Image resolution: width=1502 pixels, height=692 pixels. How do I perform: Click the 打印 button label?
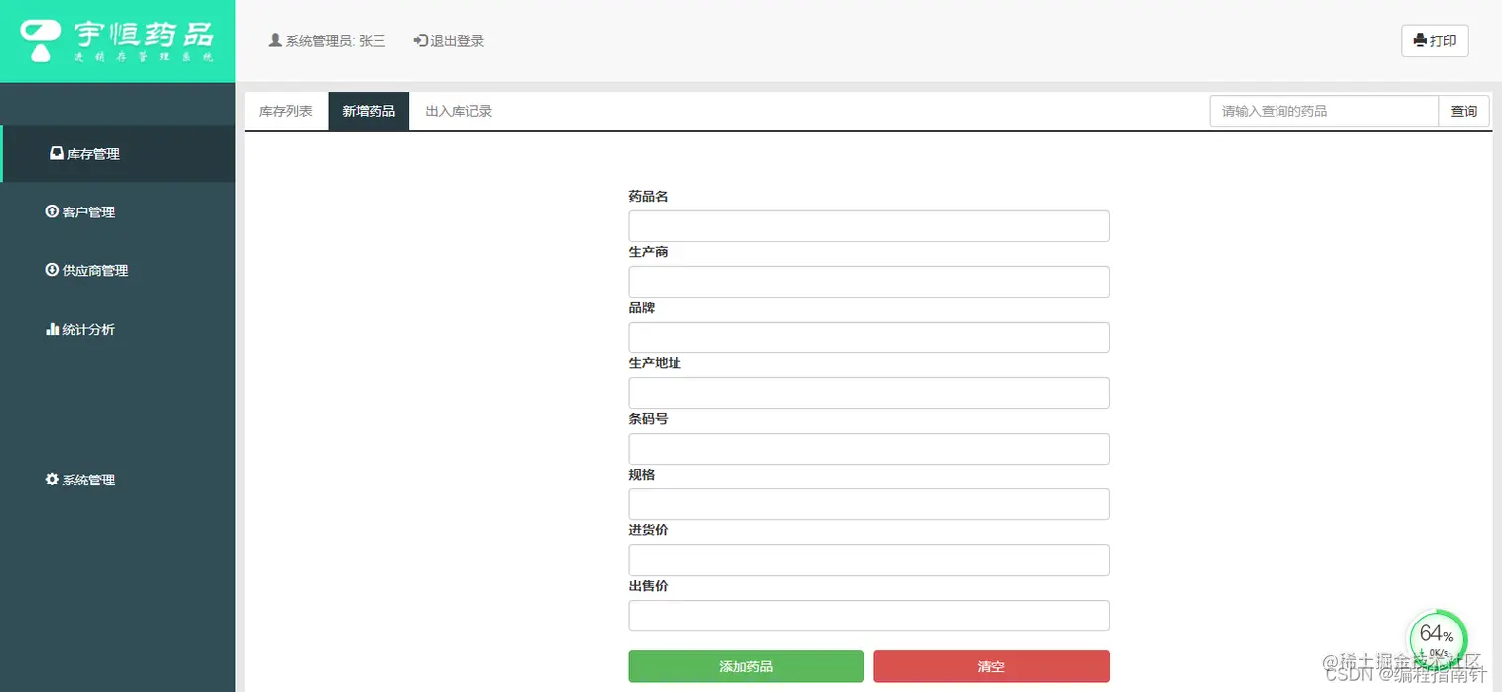pos(1443,41)
